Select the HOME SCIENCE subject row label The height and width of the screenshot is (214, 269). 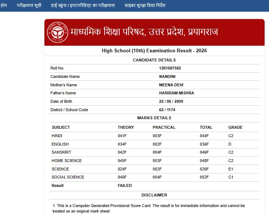pyautogui.click(x=67, y=161)
